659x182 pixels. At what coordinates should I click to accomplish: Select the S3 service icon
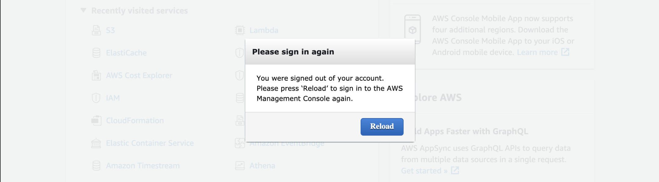(x=96, y=30)
